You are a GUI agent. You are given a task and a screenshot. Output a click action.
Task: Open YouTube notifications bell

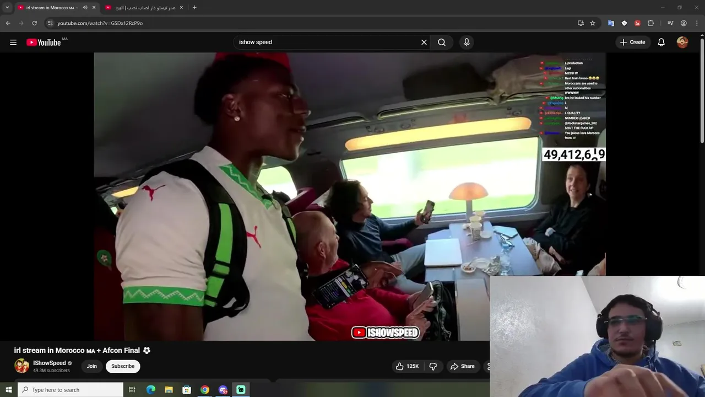[661, 42]
